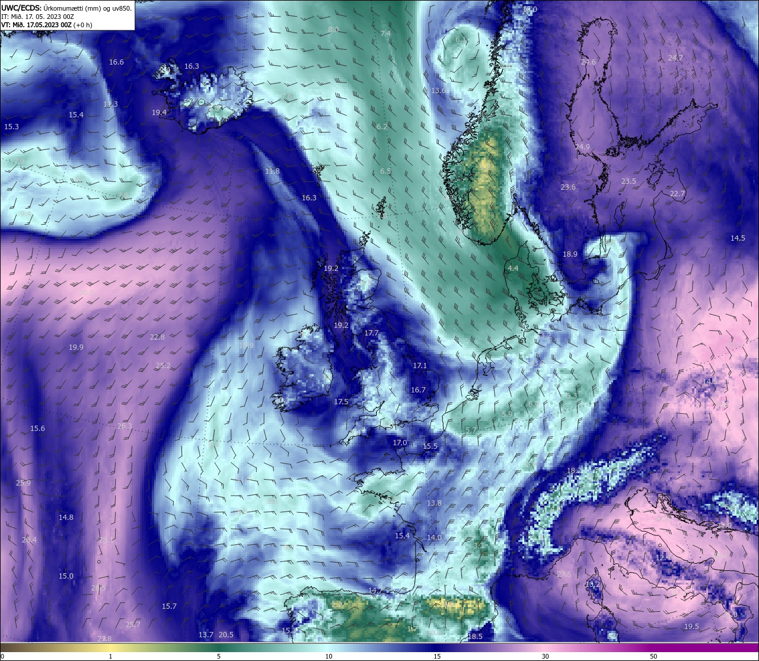Click the map value 16.6

116,62
